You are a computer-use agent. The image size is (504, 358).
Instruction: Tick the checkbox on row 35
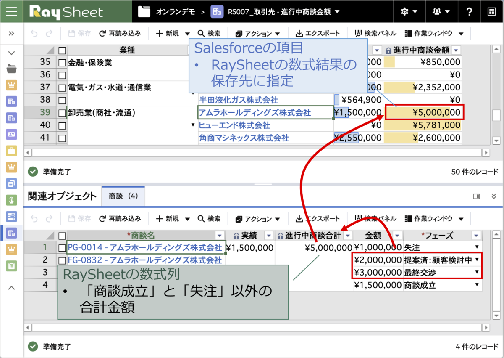point(62,63)
